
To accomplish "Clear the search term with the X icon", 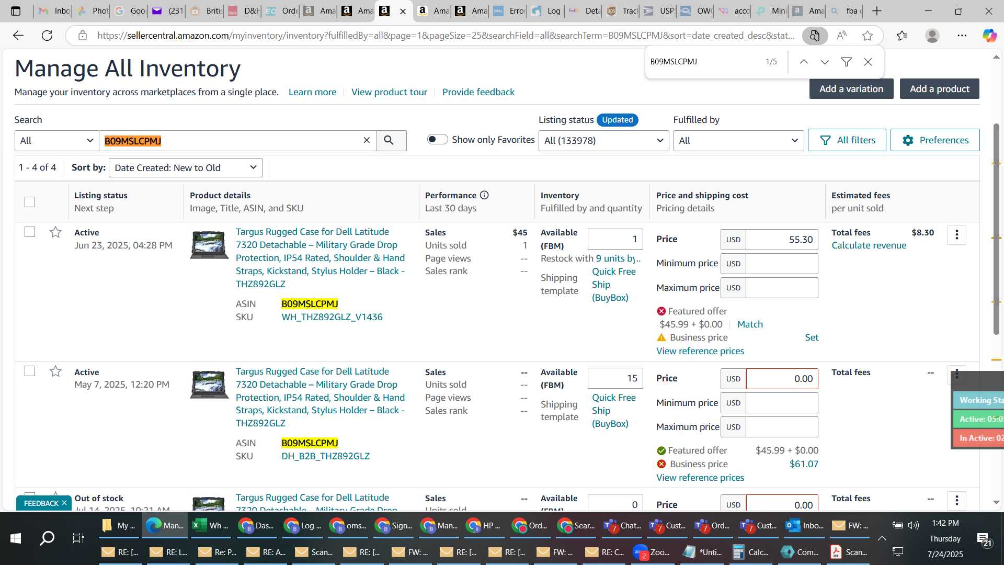I will pyautogui.click(x=367, y=140).
